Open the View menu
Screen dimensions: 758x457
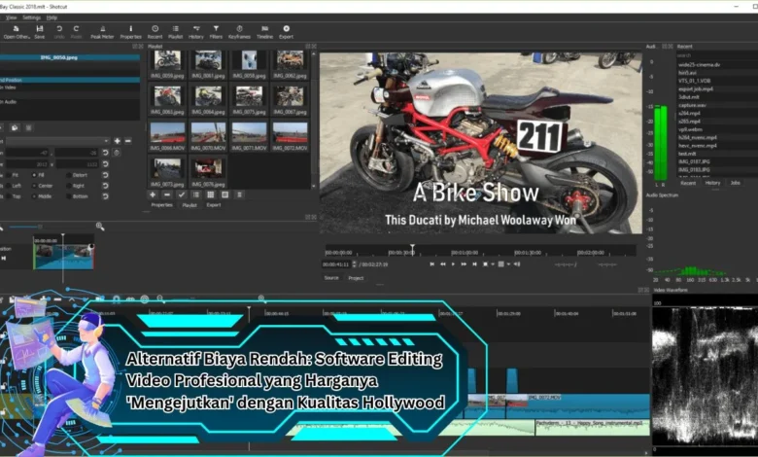click(11, 18)
